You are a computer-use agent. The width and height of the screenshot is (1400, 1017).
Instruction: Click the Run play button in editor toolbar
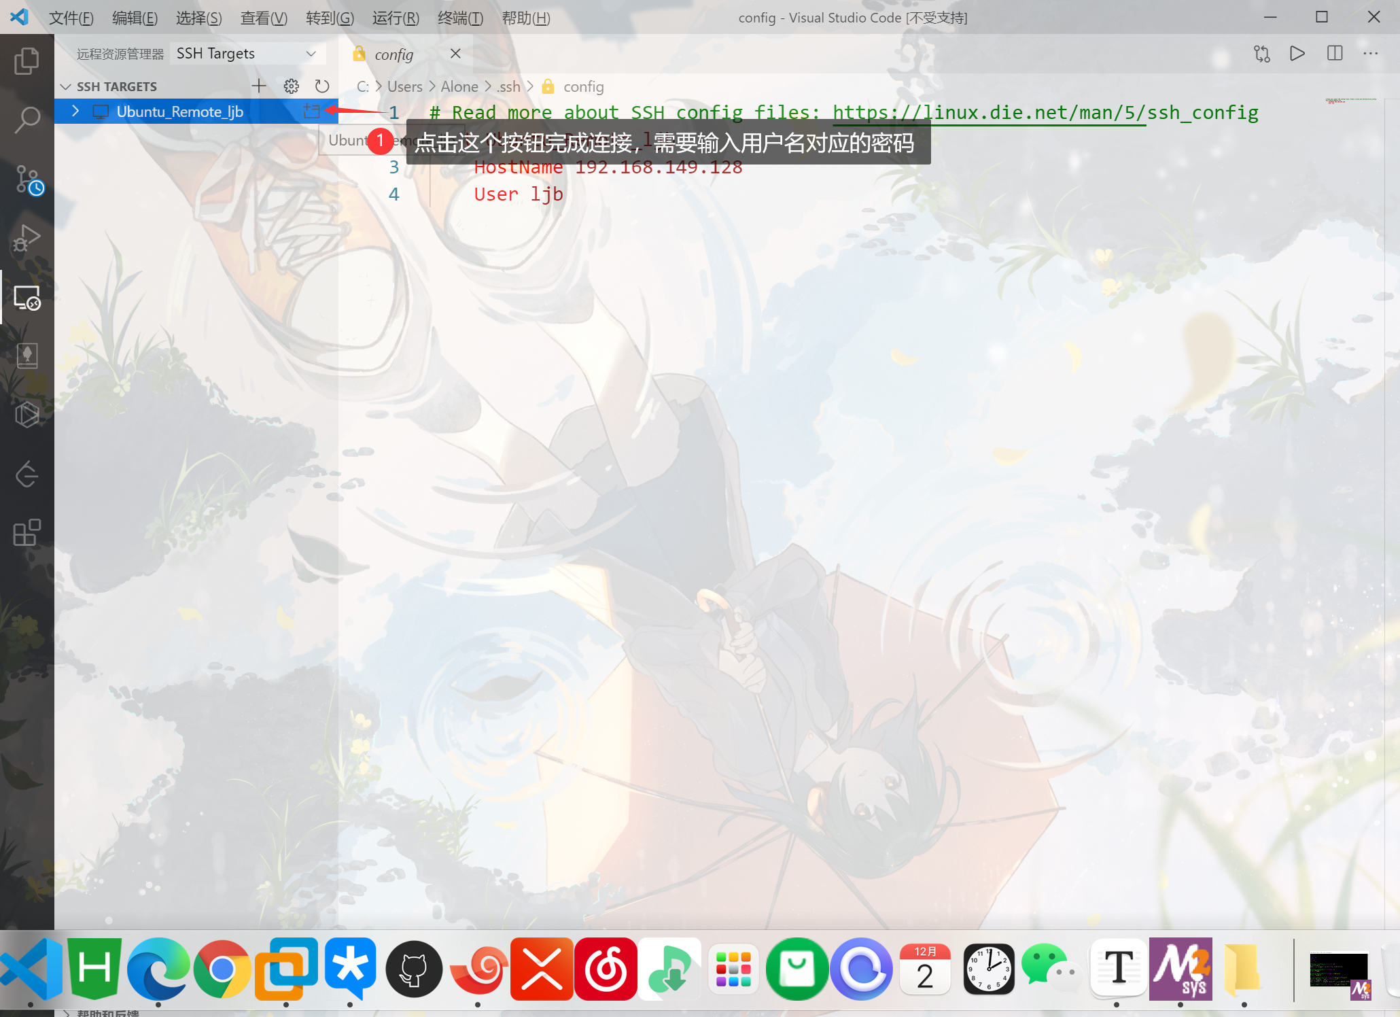point(1297,54)
